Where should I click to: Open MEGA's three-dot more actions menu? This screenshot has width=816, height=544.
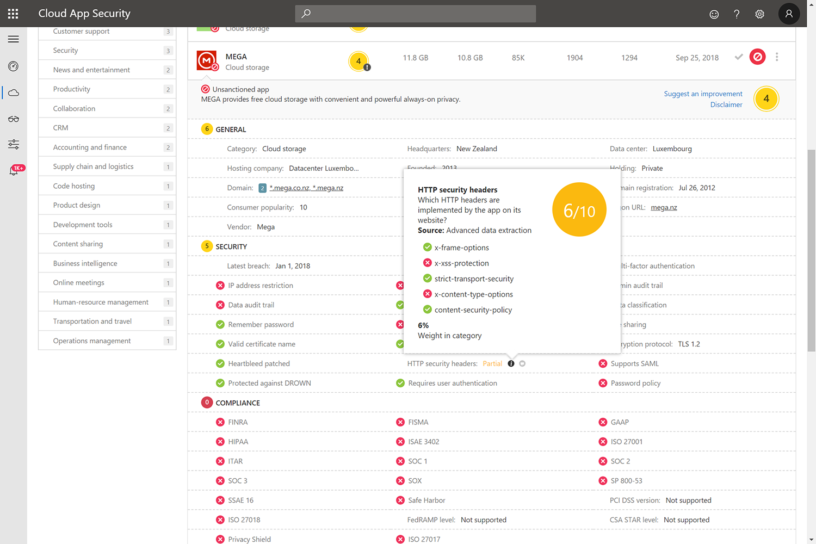[x=777, y=57]
